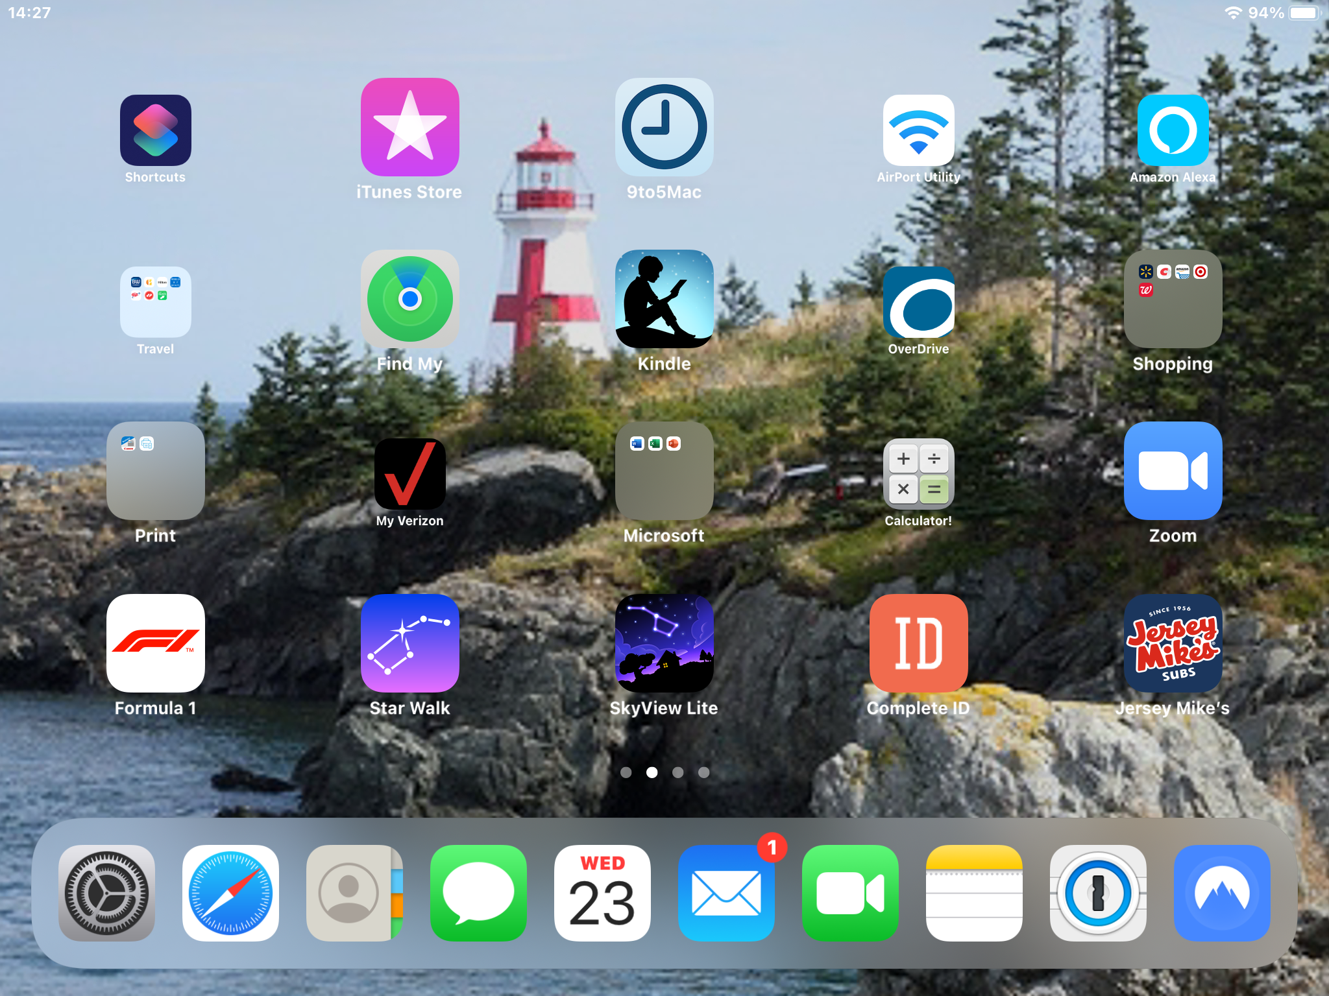Image resolution: width=1329 pixels, height=996 pixels.
Task: Launch the iTunes Store app
Action: pyautogui.click(x=409, y=127)
